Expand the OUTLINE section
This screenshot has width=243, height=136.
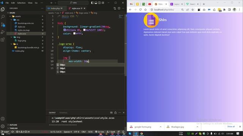[x=26, y=125]
